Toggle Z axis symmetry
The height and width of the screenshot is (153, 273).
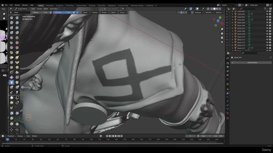point(186,12)
